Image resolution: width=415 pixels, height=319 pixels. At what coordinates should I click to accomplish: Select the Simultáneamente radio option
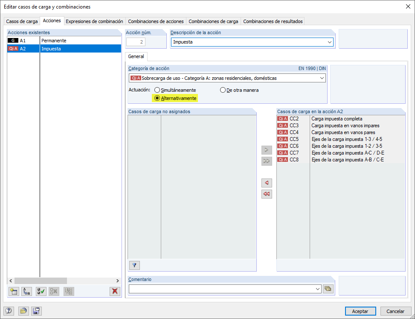pos(175,90)
